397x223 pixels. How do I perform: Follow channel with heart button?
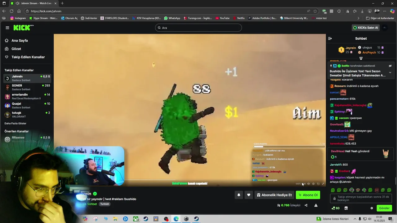249,195
